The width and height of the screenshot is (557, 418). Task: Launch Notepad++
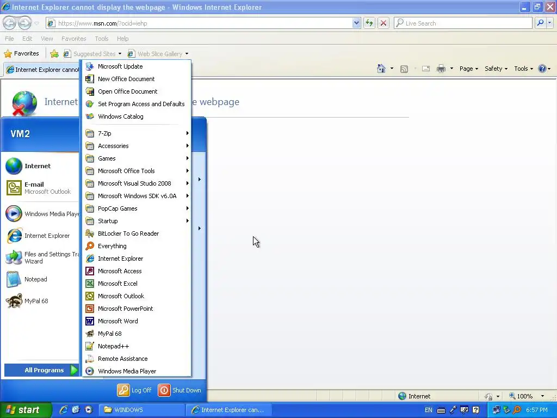(137, 346)
